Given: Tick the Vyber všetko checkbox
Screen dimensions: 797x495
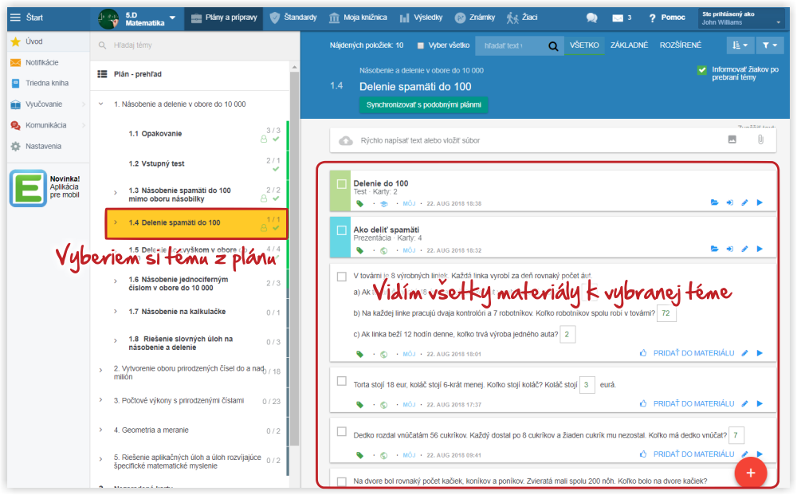Looking at the screenshot, I should click(420, 45).
